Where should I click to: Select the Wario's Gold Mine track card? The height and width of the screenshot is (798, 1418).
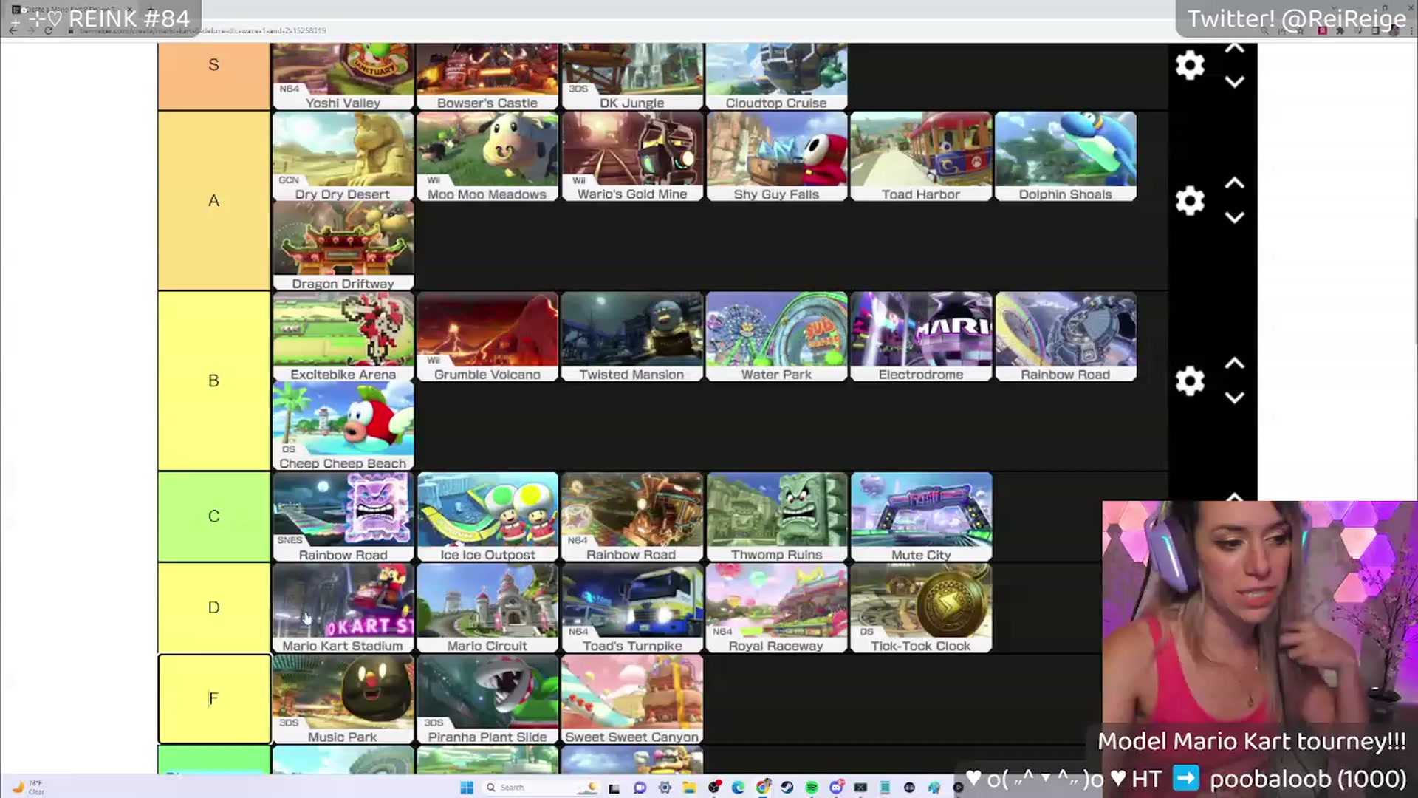click(x=632, y=156)
